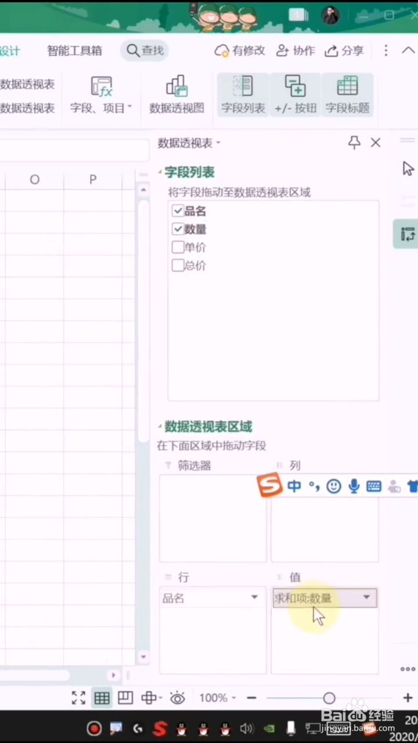
Task: Click the vertical scrollbar down arrow
Action: coord(143,657)
